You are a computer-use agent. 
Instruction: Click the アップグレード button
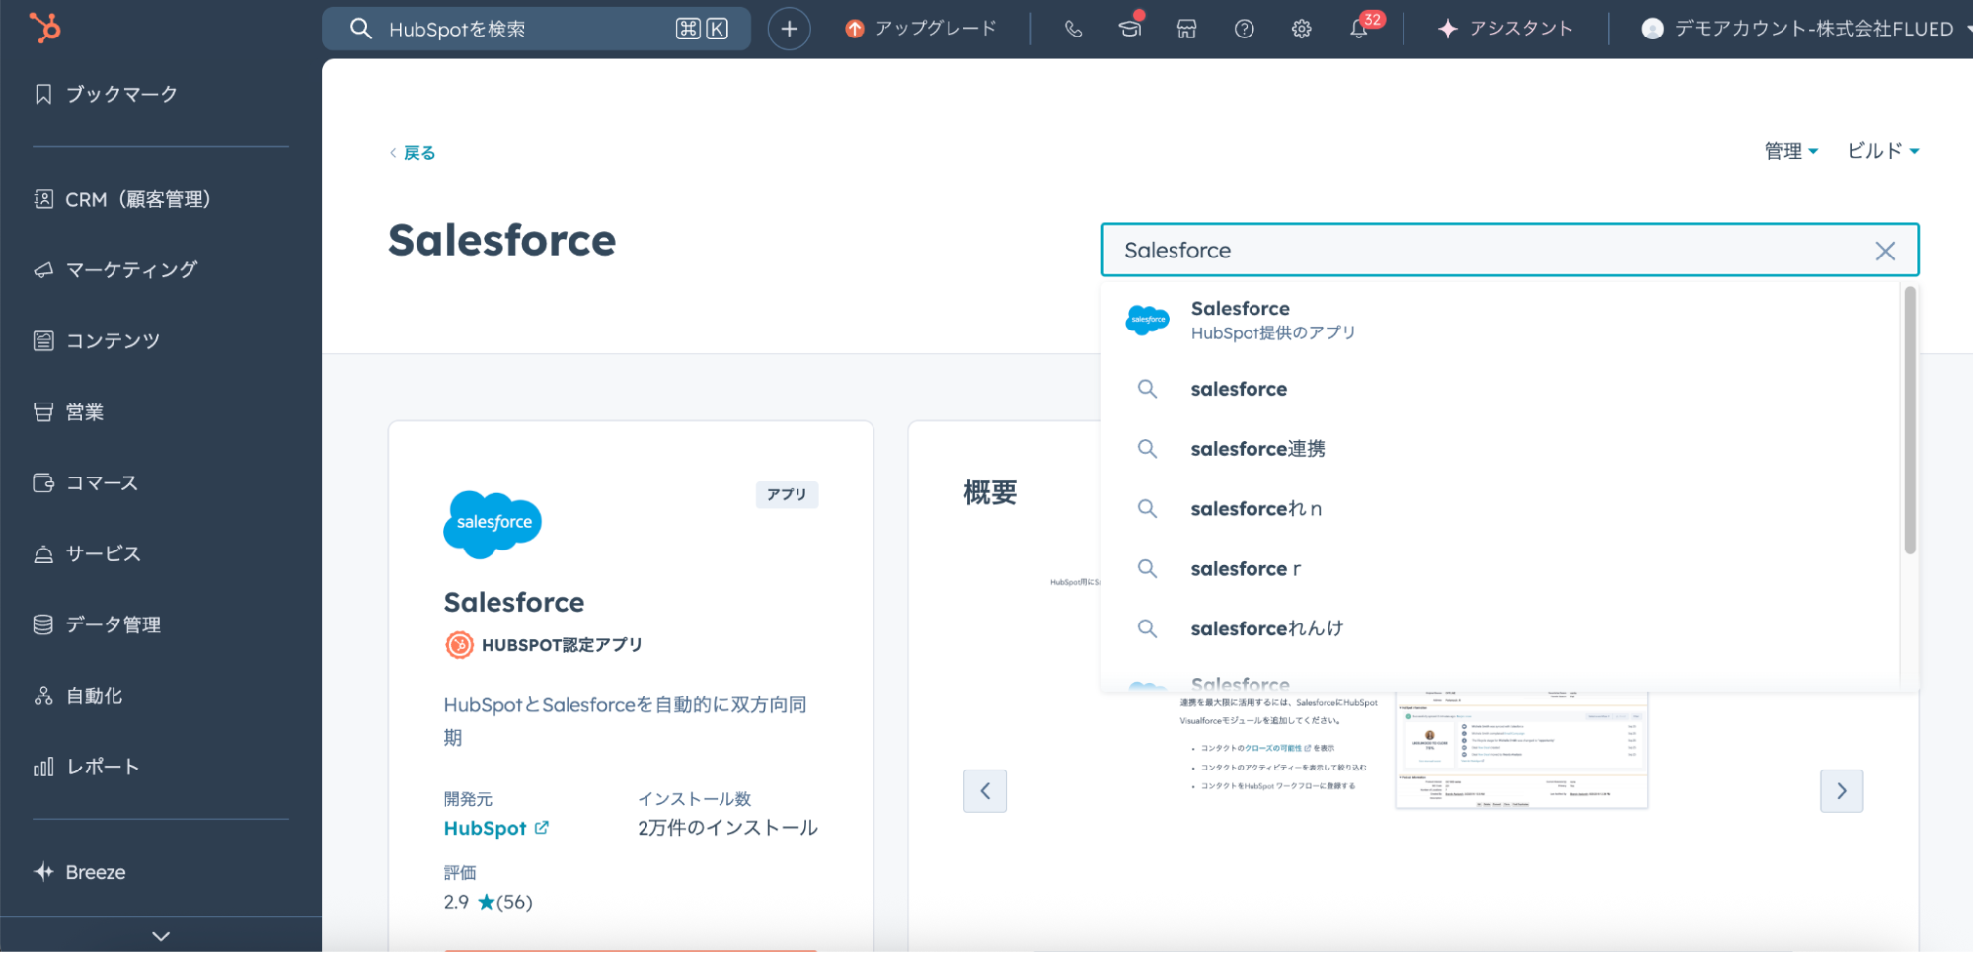click(x=922, y=29)
